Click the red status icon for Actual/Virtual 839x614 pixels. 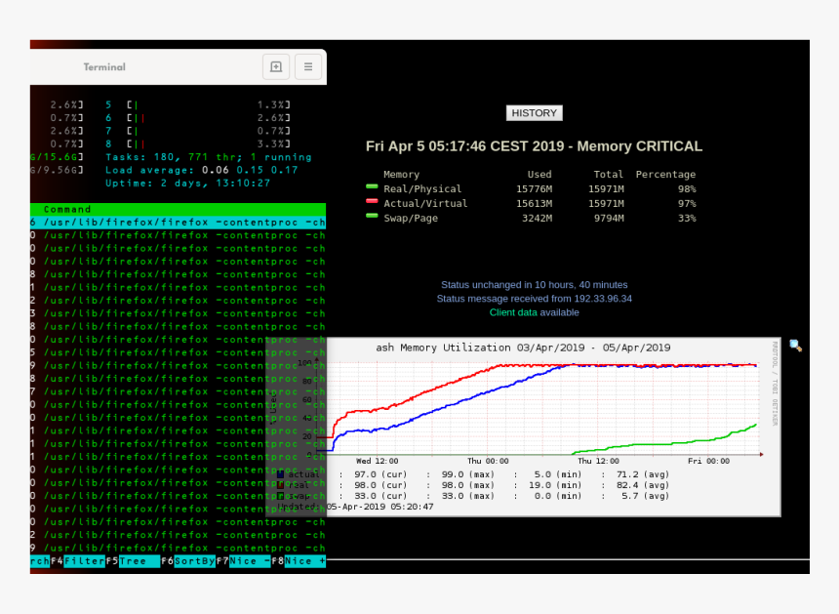pos(372,201)
